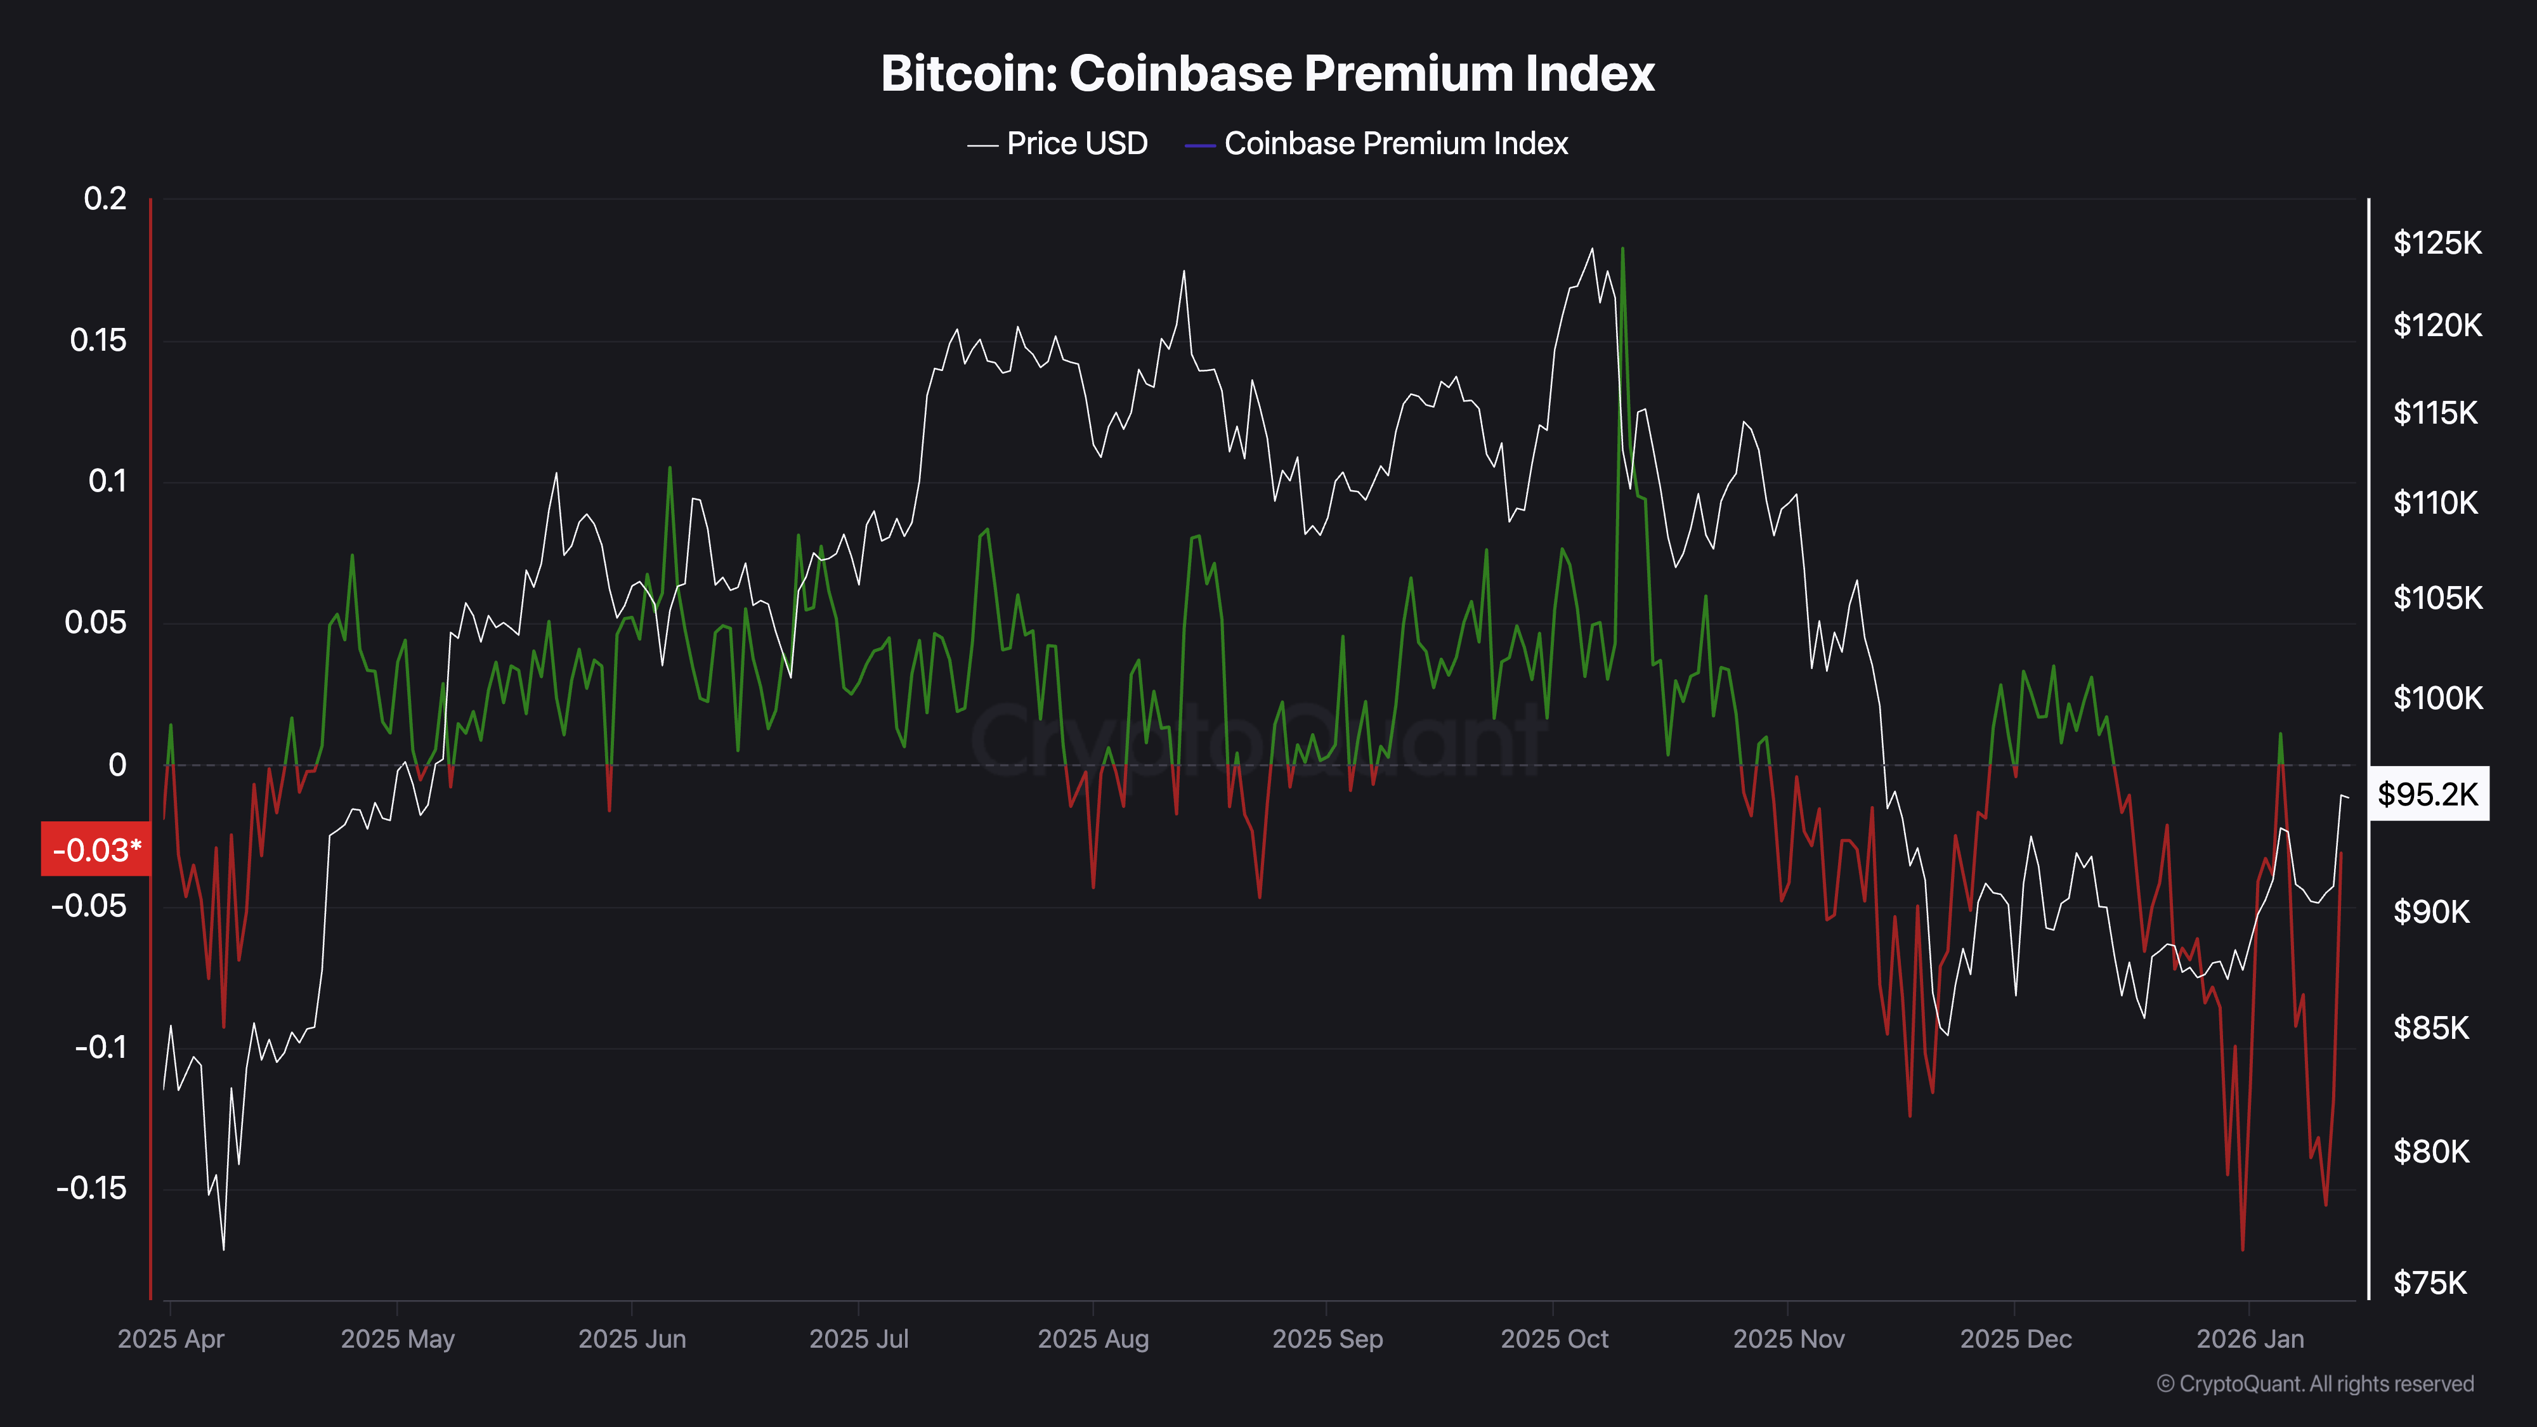Viewport: 2537px width, 1427px height.
Task: Click the 0 zero-line label on left axis
Action: 117,766
